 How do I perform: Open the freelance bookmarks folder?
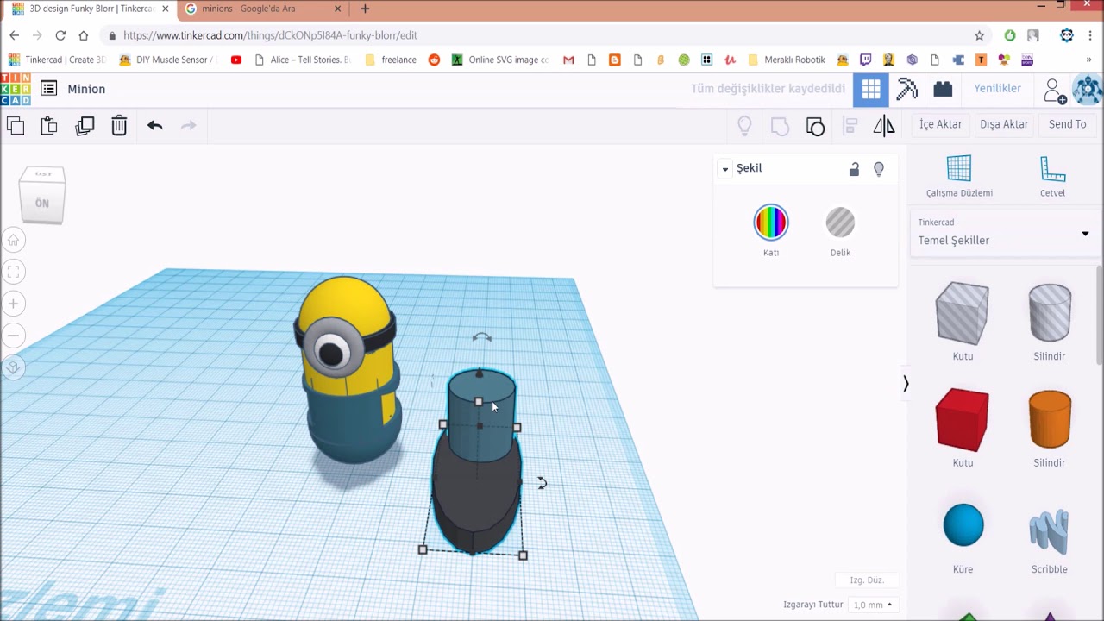pyautogui.click(x=391, y=60)
